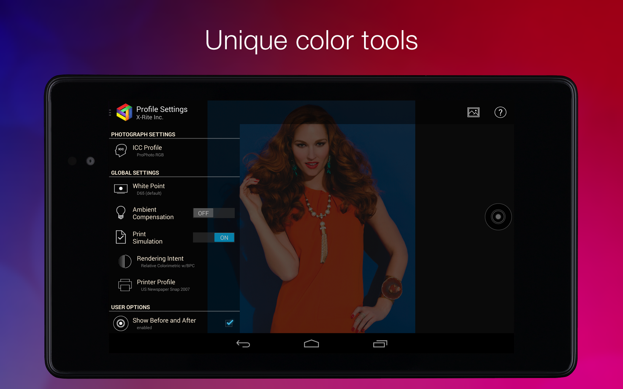This screenshot has width=623, height=389.
Task: Tap the model photo preview
Action: click(327, 227)
